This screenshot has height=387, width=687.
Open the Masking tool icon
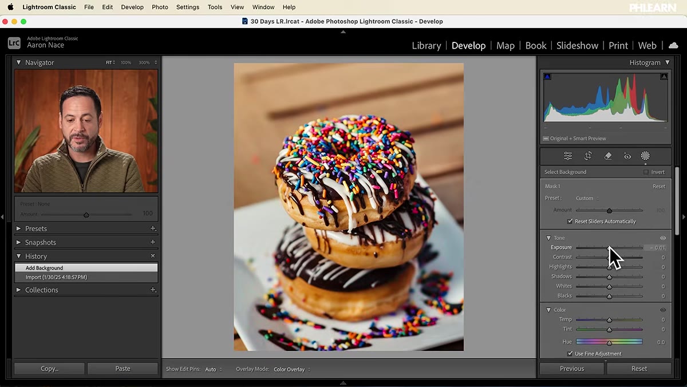[x=645, y=156]
